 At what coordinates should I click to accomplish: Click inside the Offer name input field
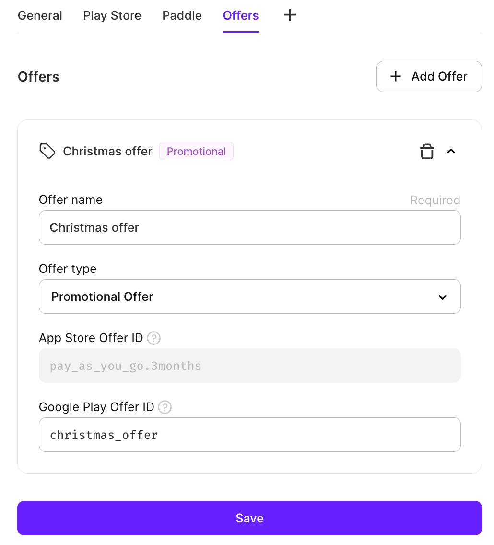coord(249,227)
